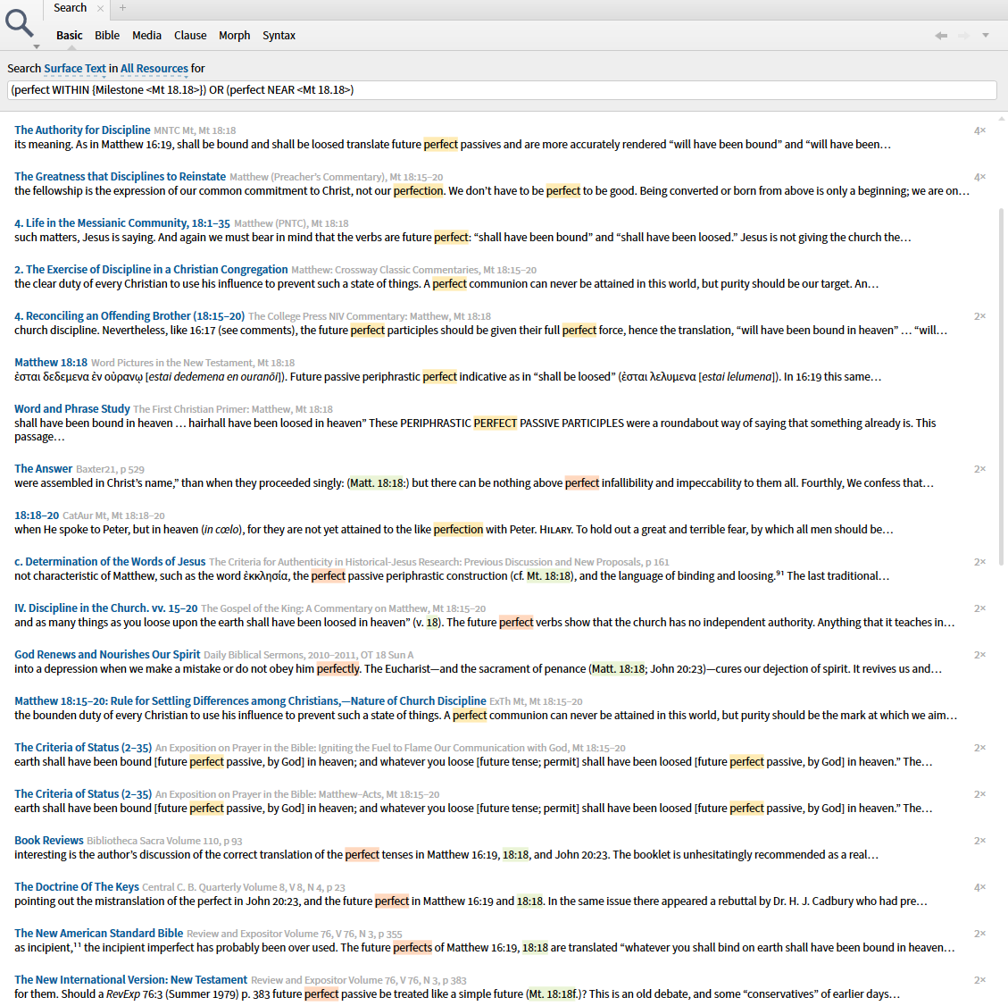
Task: Open the 18:18–20 CatAur Mt result
Action: pos(37,516)
